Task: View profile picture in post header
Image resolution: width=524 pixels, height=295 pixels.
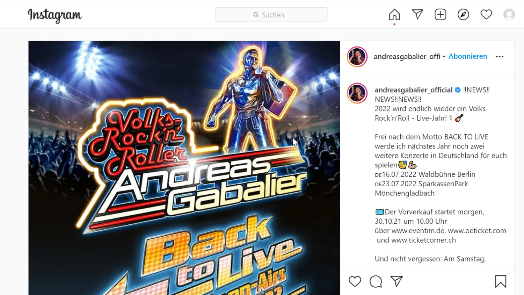Action: pos(357,57)
